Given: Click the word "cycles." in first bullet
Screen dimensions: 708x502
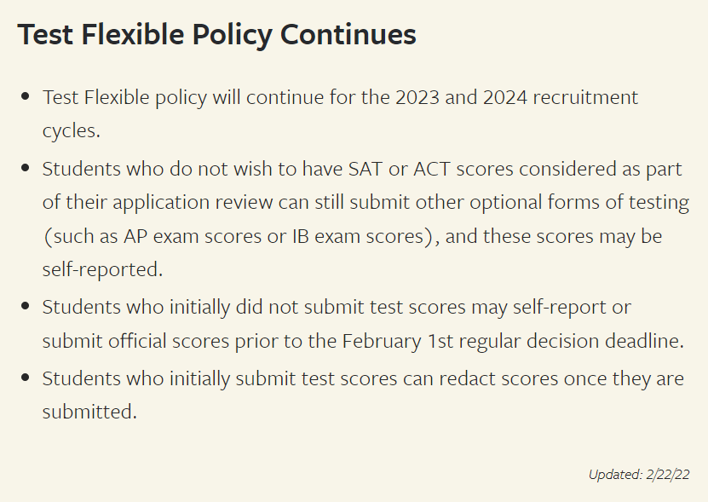Looking at the screenshot, I should pyautogui.click(x=71, y=131).
